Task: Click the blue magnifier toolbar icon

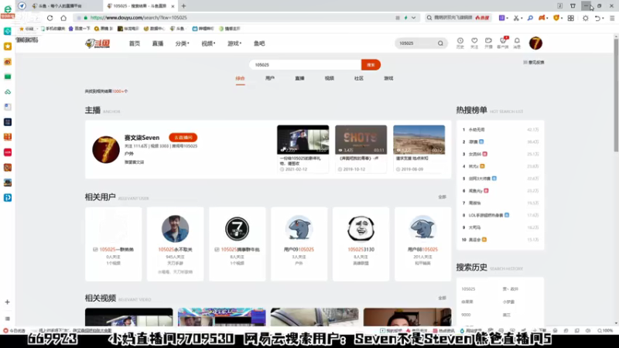Action: click(x=530, y=18)
